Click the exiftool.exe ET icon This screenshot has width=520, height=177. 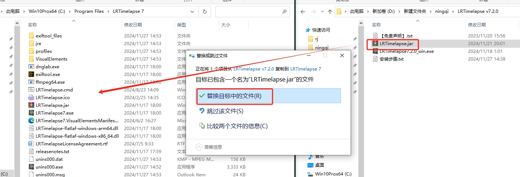pos(31,74)
